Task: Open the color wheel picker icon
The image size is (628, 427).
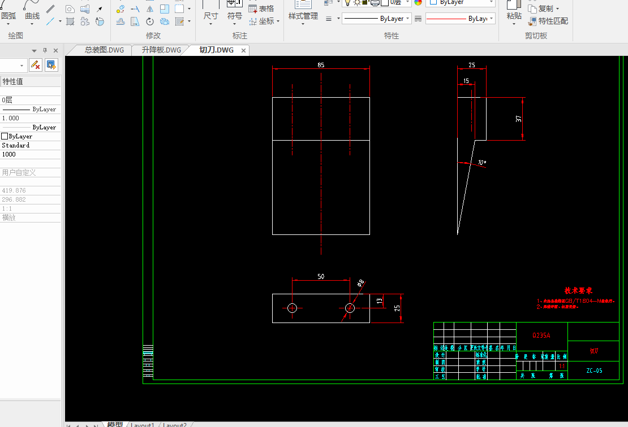Action: [x=418, y=3]
